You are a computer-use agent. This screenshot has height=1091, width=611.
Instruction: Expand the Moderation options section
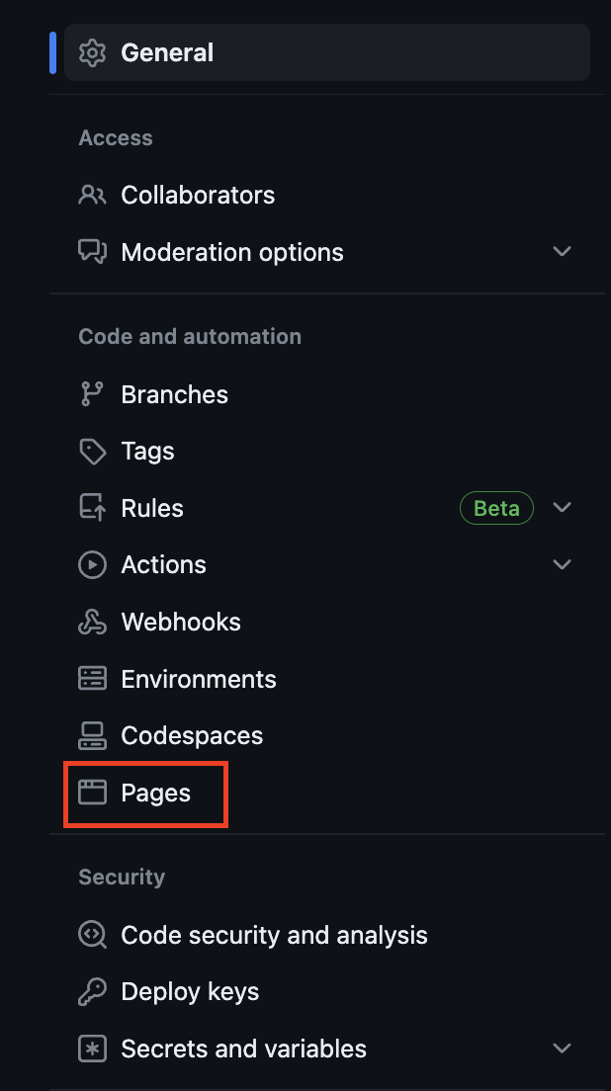pos(563,252)
